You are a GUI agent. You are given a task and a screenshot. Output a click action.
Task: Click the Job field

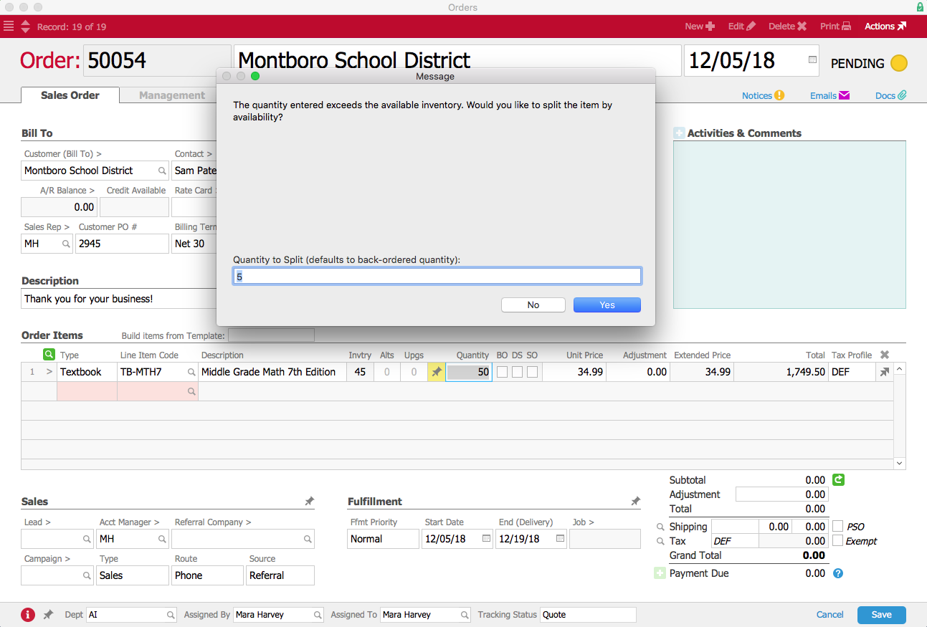(x=605, y=539)
